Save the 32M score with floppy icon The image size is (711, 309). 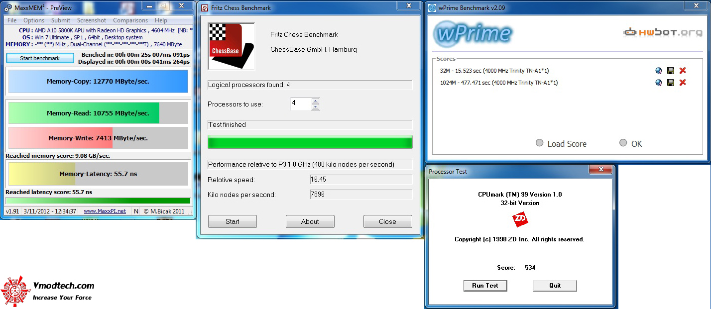click(671, 71)
